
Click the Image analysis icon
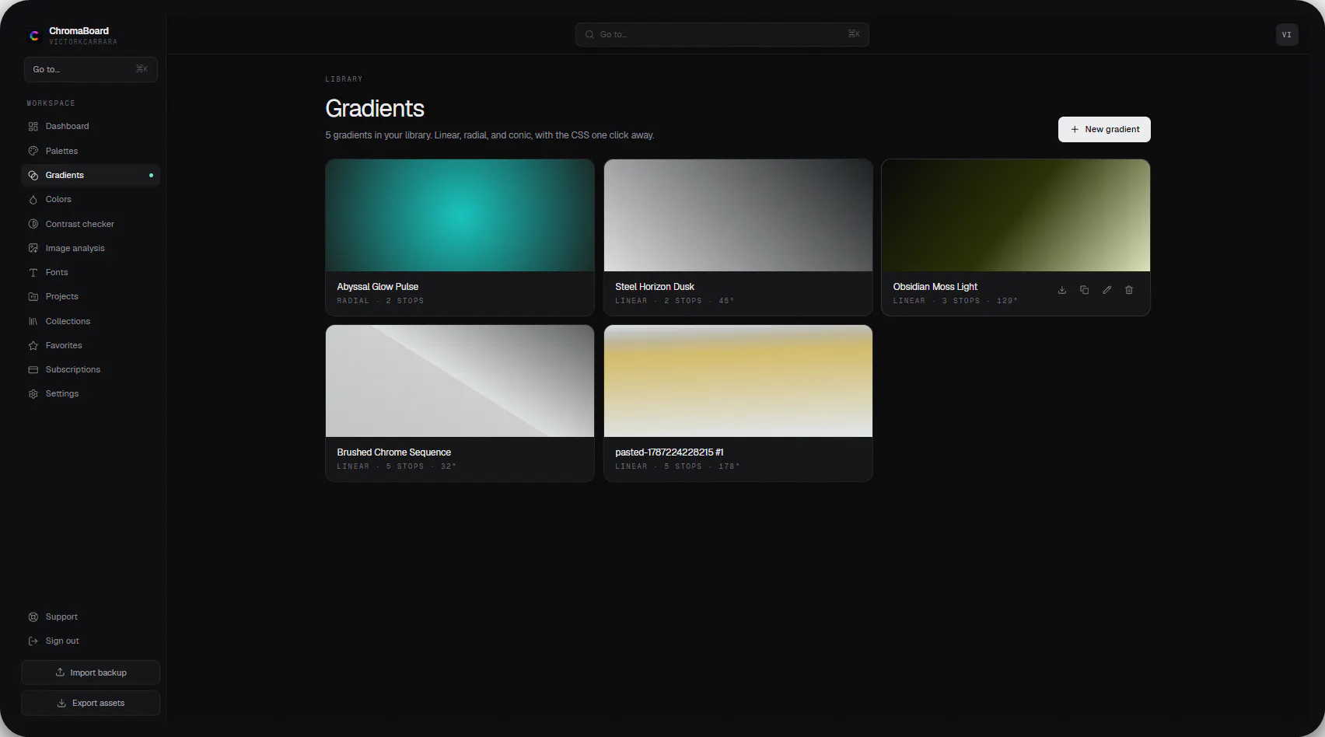(x=33, y=248)
